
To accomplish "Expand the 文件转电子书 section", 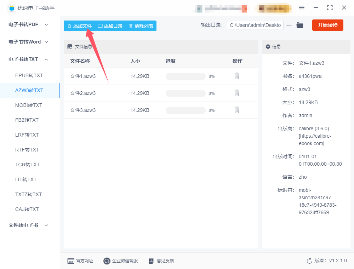I will tap(28, 225).
